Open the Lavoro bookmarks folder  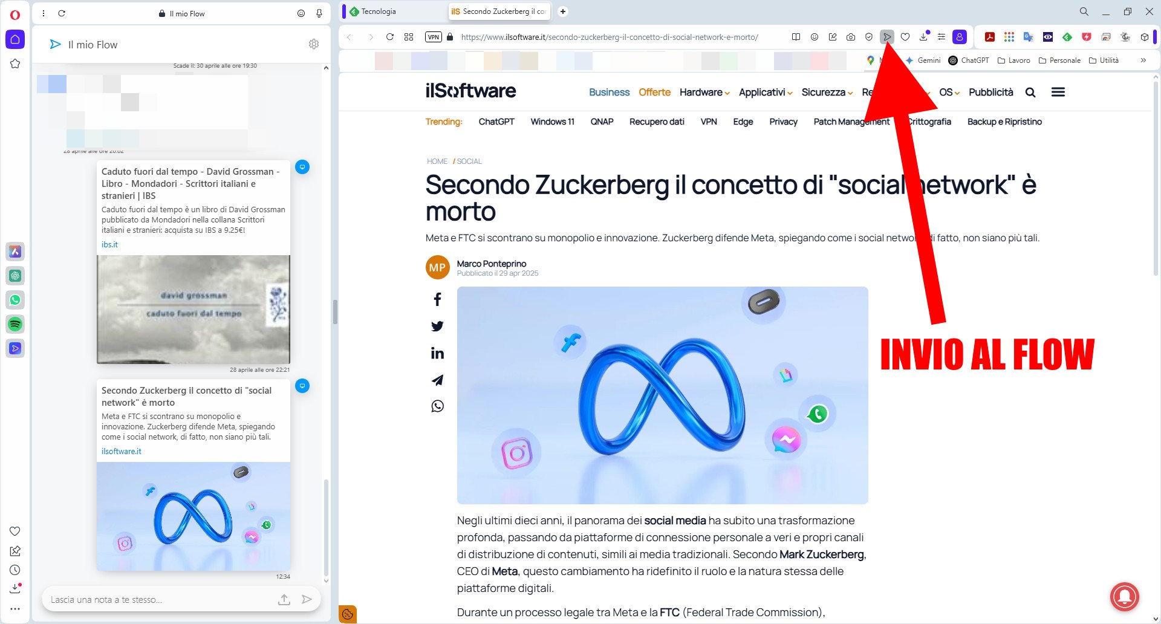coord(1014,60)
